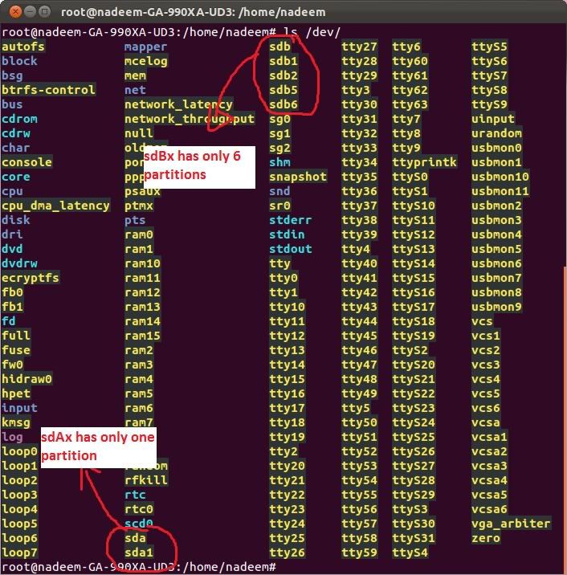The image size is (567, 575).
Task: Click the 'tty19' entry
Action: (x=288, y=437)
